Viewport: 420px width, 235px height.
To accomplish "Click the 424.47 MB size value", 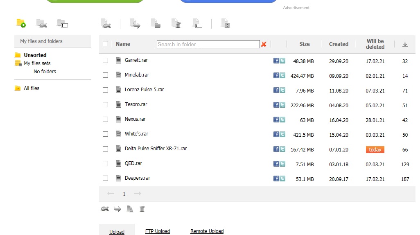I will (x=302, y=76).
